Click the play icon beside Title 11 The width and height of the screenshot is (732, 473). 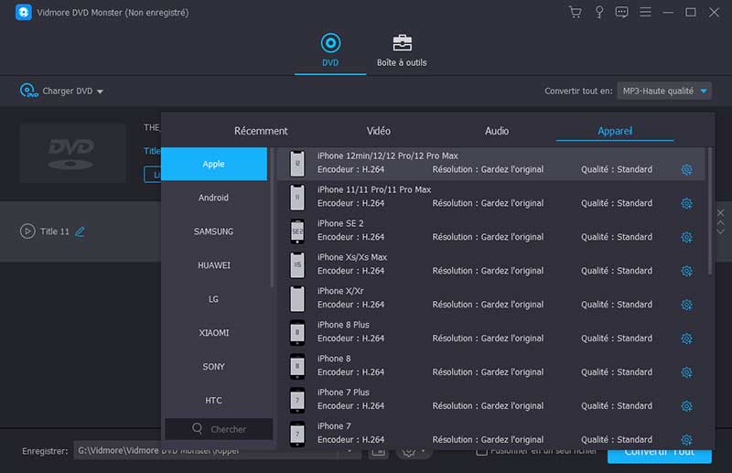click(x=27, y=231)
